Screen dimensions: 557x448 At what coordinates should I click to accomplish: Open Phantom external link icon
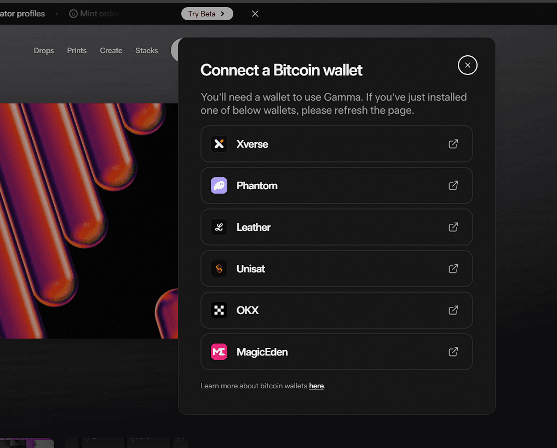pos(453,185)
